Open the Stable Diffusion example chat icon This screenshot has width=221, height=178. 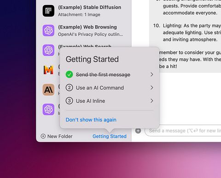[48, 11]
